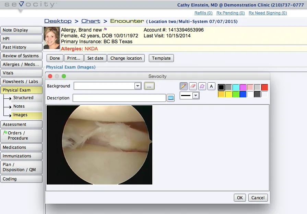Toggle the green window control on Sevocity dialog
The width and height of the screenshot is (307, 214).
(64, 76)
